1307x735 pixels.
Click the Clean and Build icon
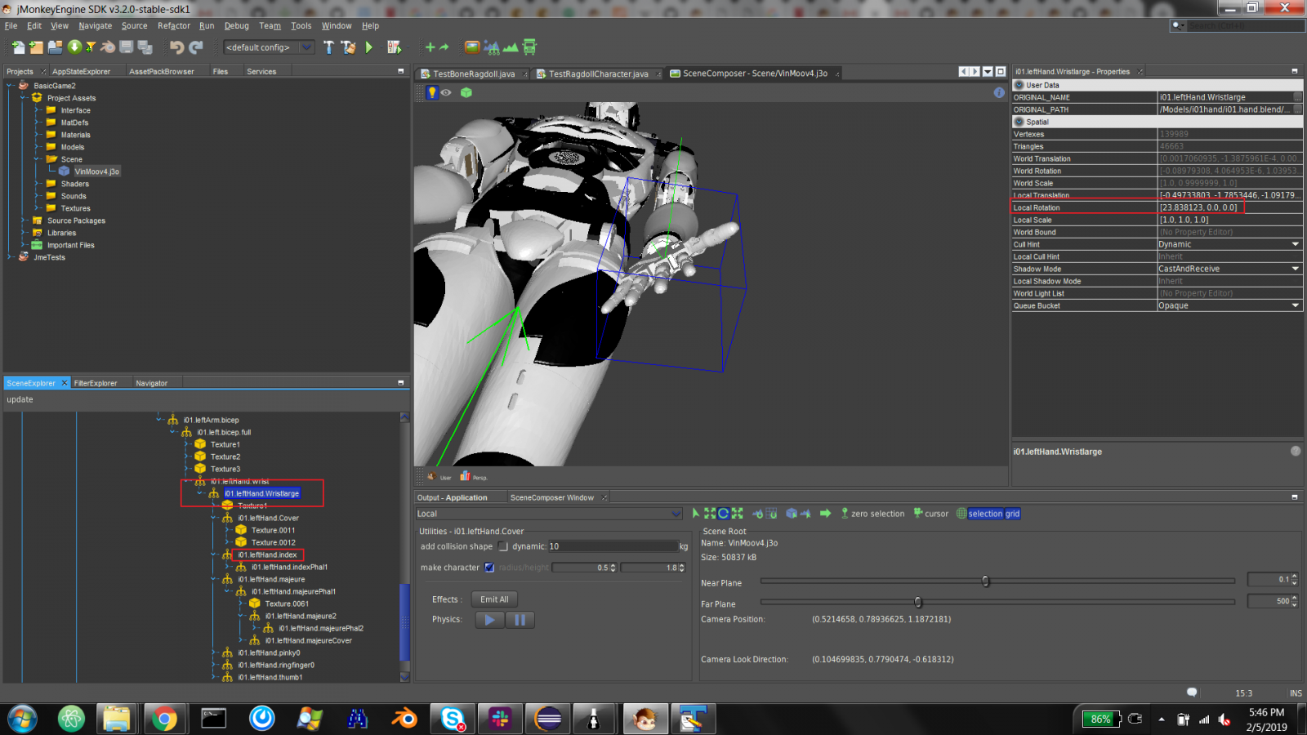(349, 47)
